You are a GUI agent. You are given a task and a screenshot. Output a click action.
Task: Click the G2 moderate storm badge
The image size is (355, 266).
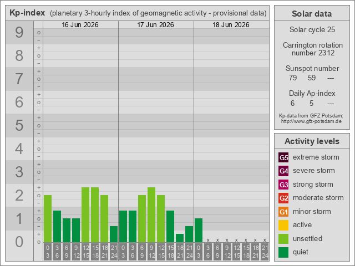click(x=283, y=198)
